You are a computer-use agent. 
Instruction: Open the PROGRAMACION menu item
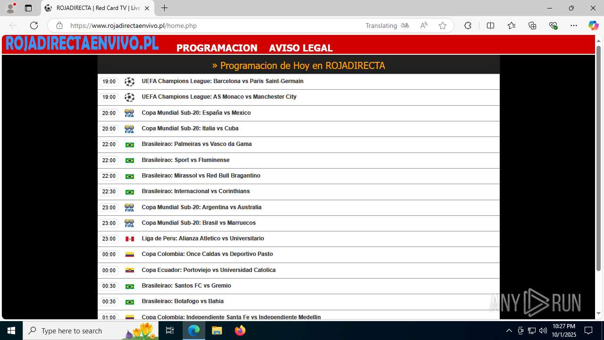point(217,48)
